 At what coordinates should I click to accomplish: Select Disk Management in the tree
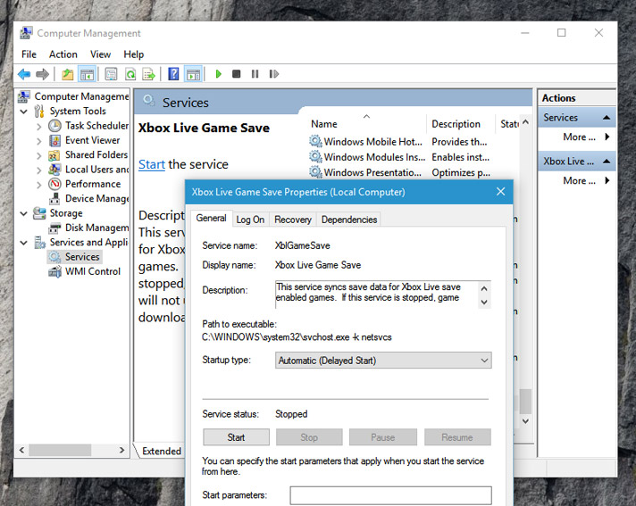pyautogui.click(x=96, y=228)
